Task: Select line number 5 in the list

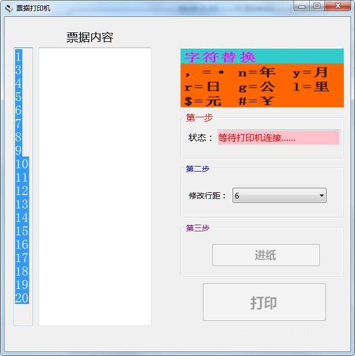Action: (18, 97)
